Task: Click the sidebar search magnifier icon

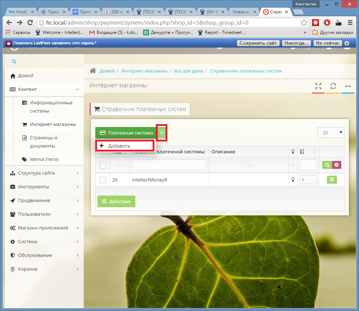Action: tap(14, 62)
